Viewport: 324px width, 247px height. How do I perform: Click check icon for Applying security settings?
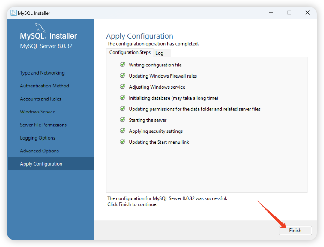click(122, 131)
